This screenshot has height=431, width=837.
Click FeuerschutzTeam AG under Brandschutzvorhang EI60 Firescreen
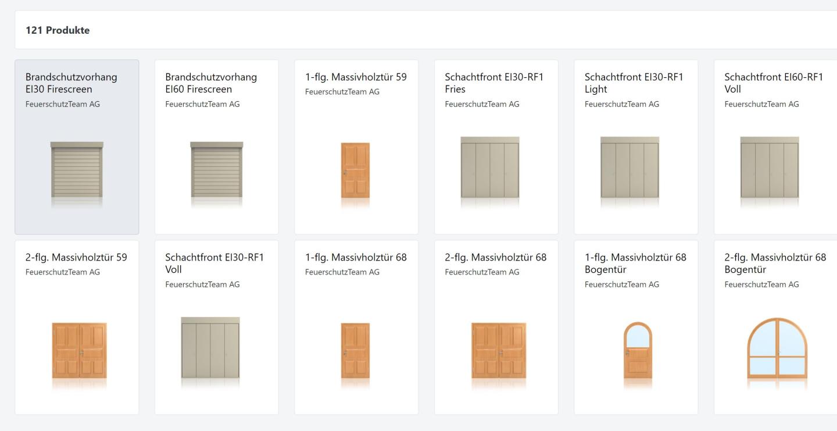[x=202, y=104]
